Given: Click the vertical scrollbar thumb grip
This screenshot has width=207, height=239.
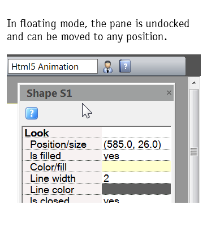Looking at the screenshot, I should [194, 152].
